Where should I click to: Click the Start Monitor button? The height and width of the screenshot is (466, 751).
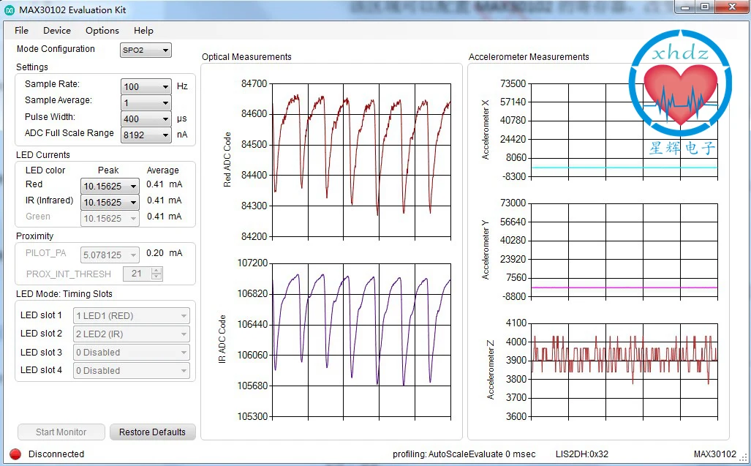click(61, 432)
